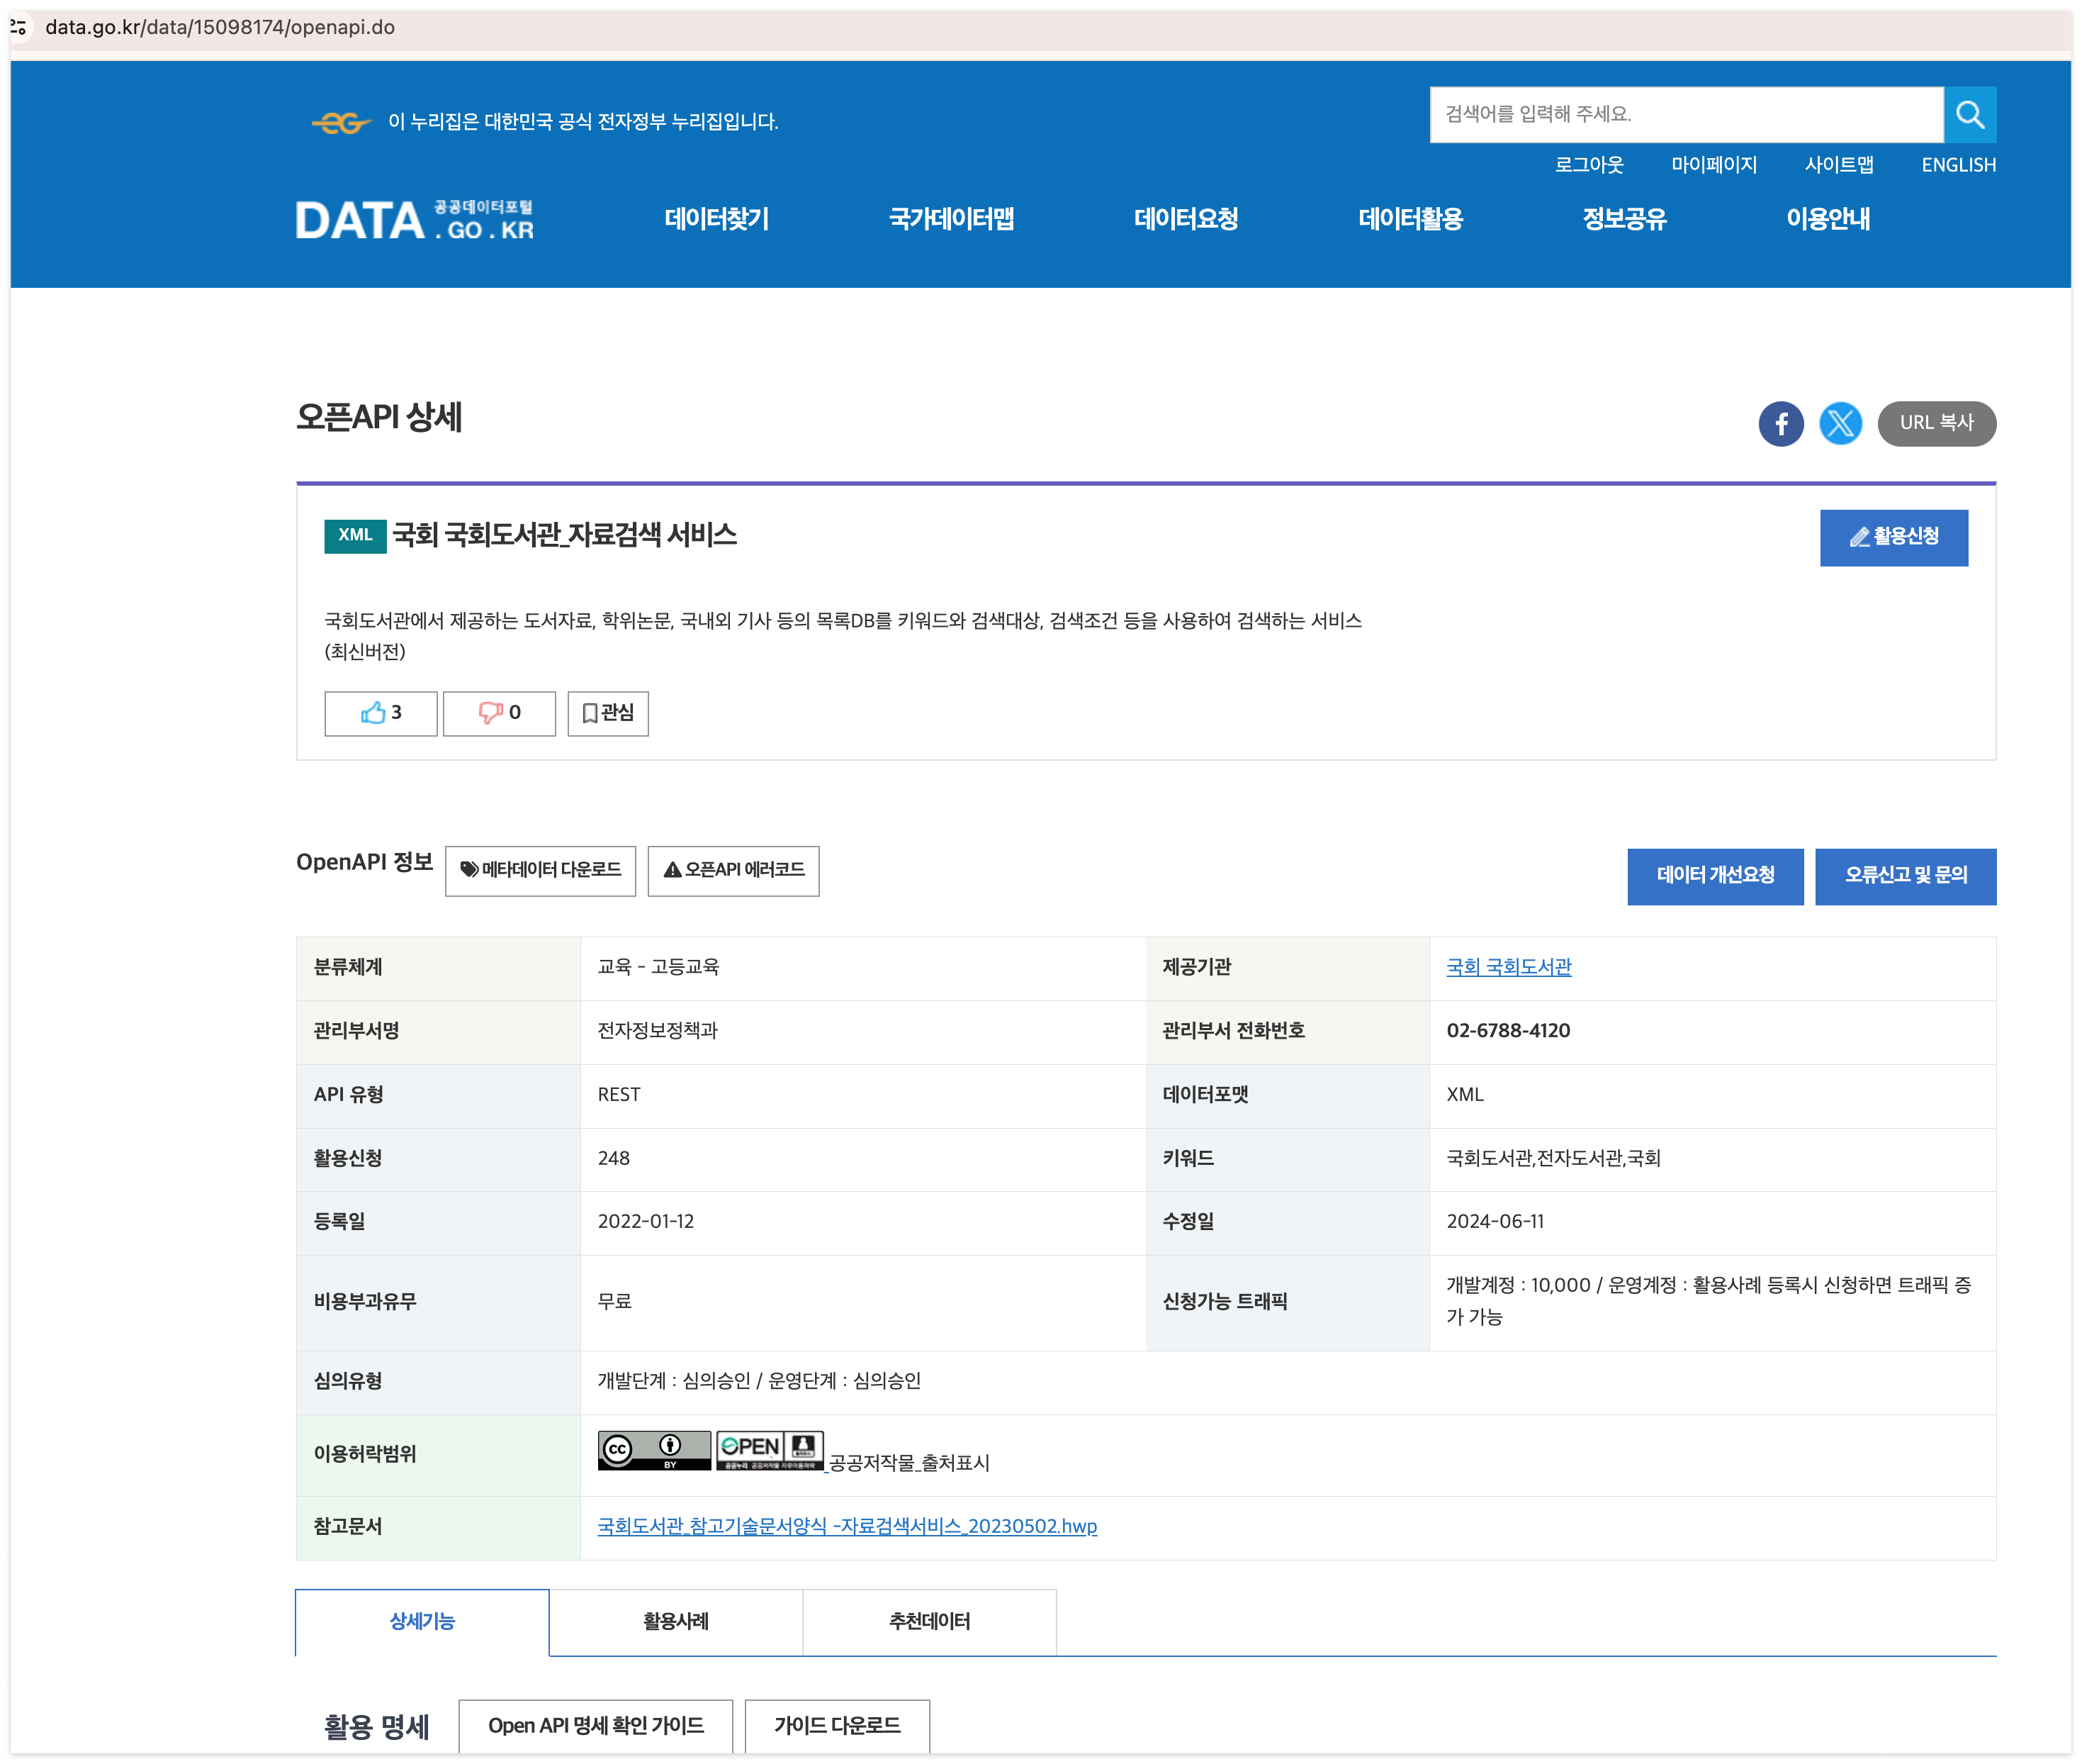
Task: Click the OPEN 공공누리 license badge
Action: (x=770, y=1450)
